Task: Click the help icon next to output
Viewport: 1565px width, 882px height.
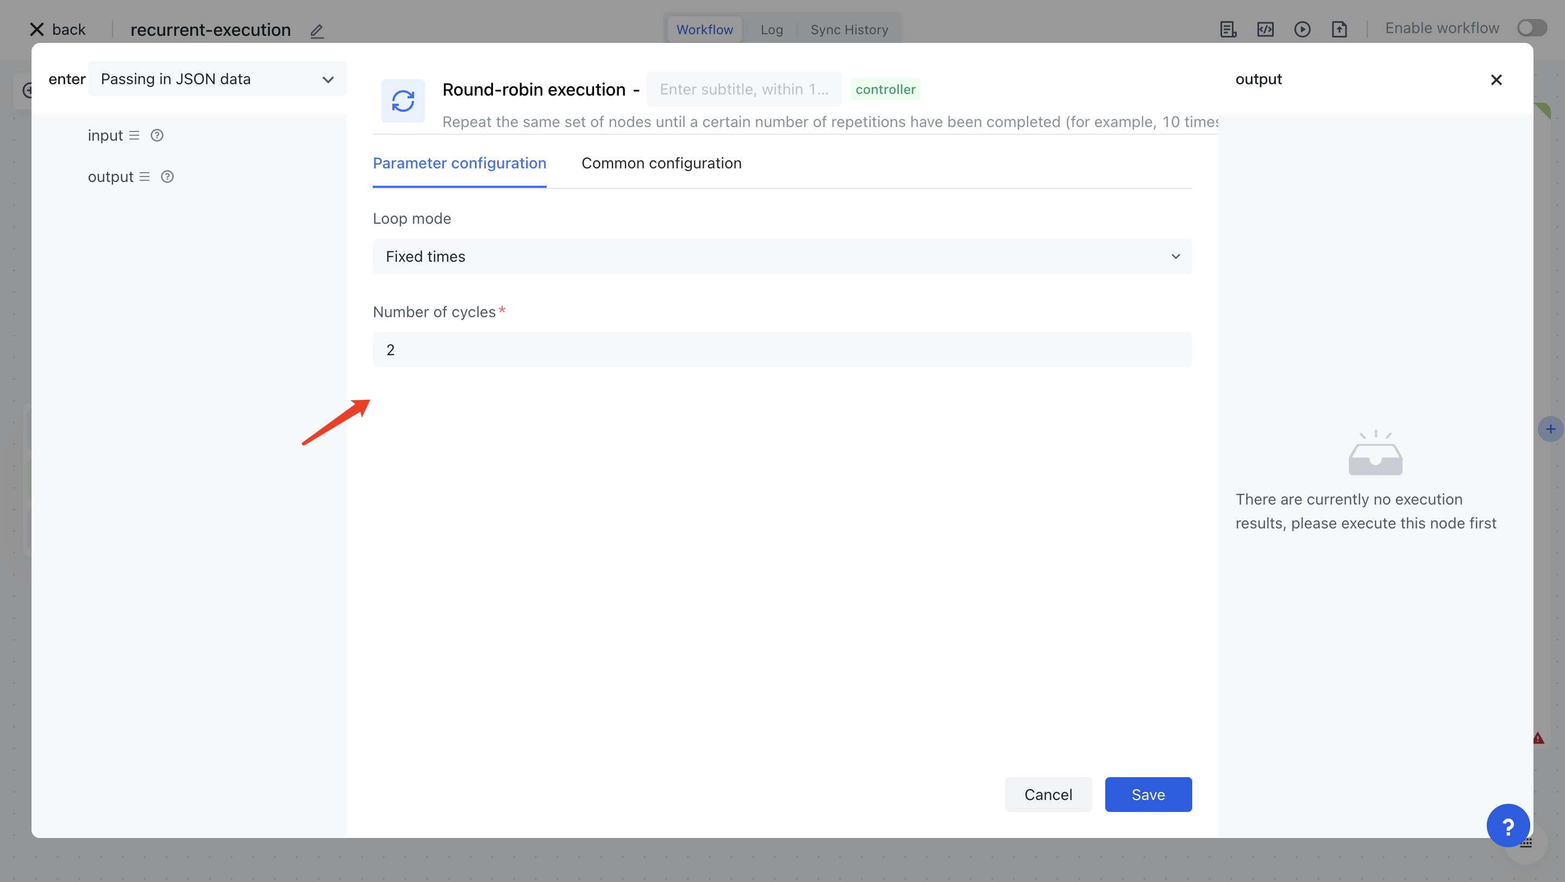Action: [167, 177]
